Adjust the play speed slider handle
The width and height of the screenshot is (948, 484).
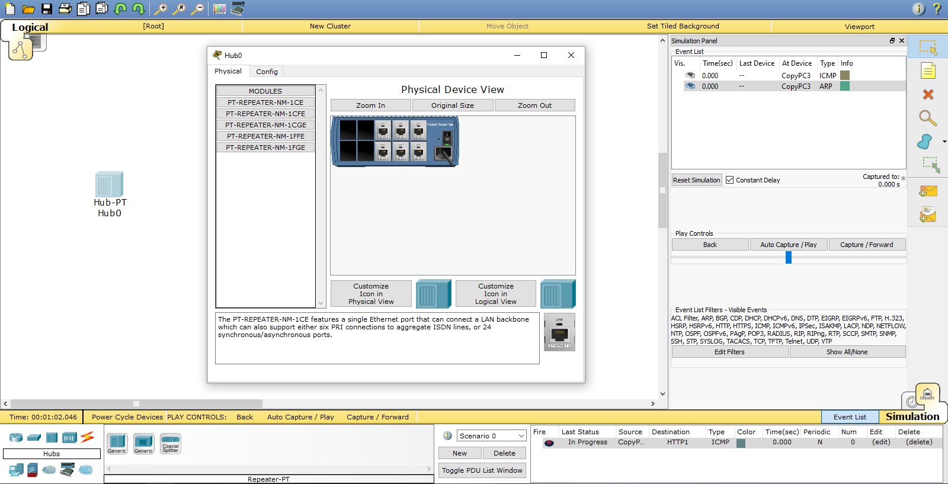click(789, 257)
